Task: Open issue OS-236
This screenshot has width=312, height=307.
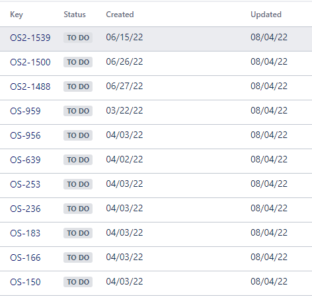Action: coord(25,209)
